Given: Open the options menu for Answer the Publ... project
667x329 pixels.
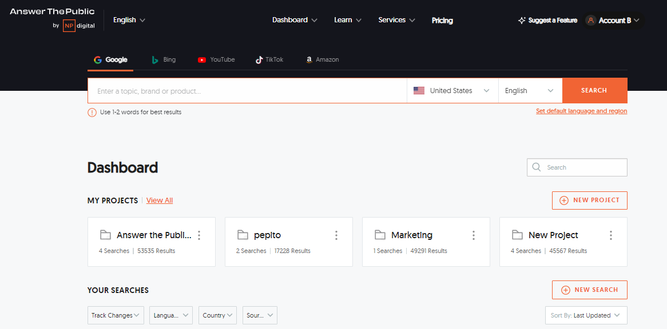Looking at the screenshot, I should coord(199,235).
